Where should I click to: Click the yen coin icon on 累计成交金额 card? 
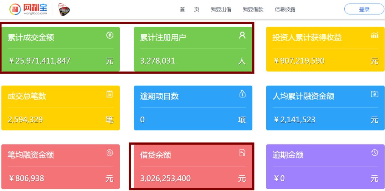[110, 35]
